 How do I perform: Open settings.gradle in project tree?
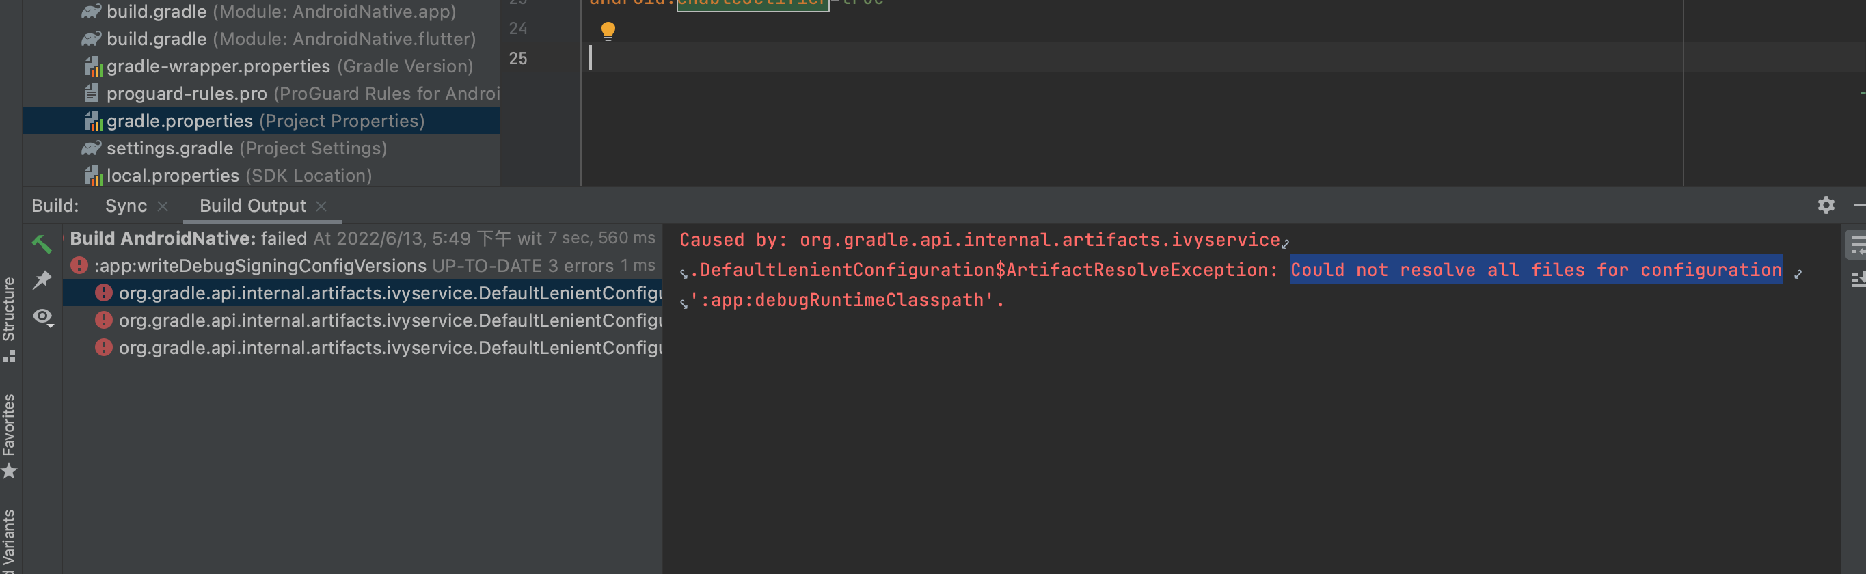click(x=170, y=148)
